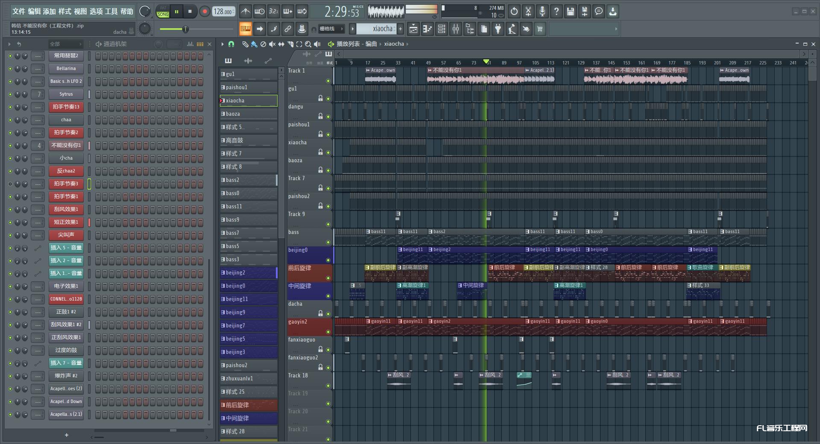Screen dimensions: 820x444
Task: Toggle typing keyboard to piano icon
Action: coord(245,29)
